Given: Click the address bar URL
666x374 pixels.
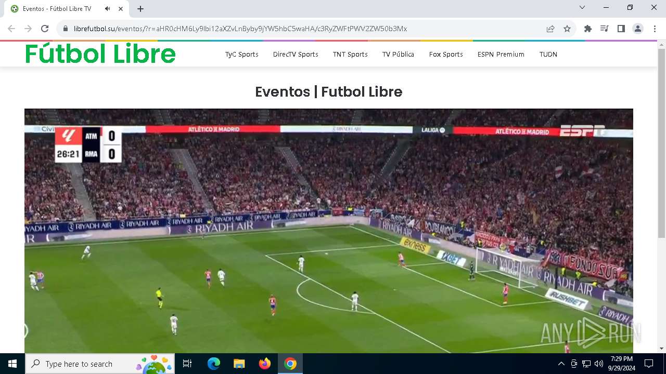Looking at the screenshot, I should (240, 29).
